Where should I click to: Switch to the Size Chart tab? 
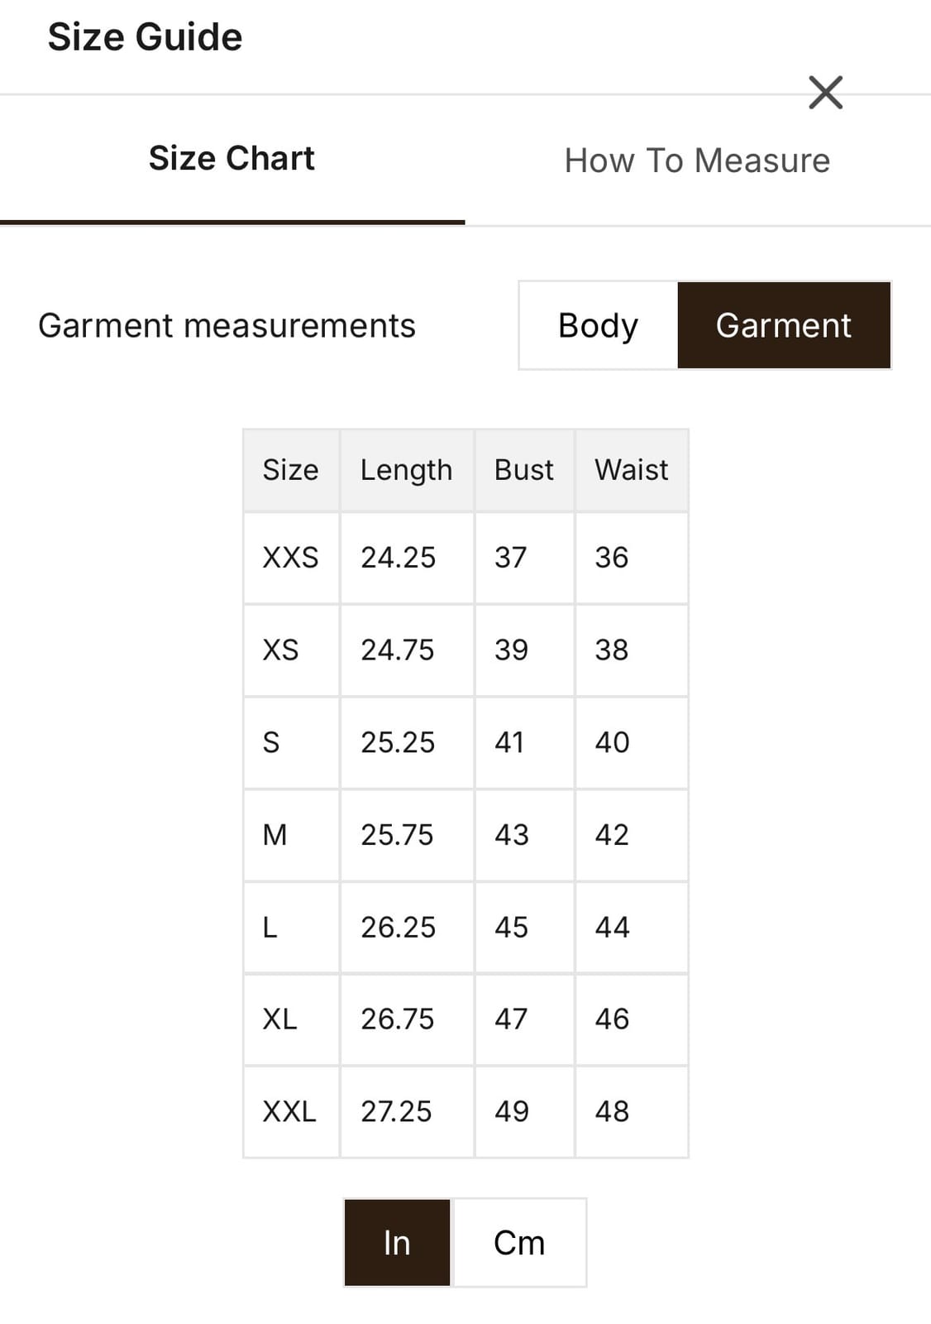[x=232, y=159]
